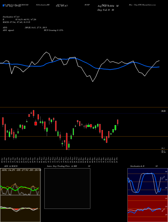Click the BUY Growing @ 15% signal text
The image size is (168, 222).
pos(53,30)
